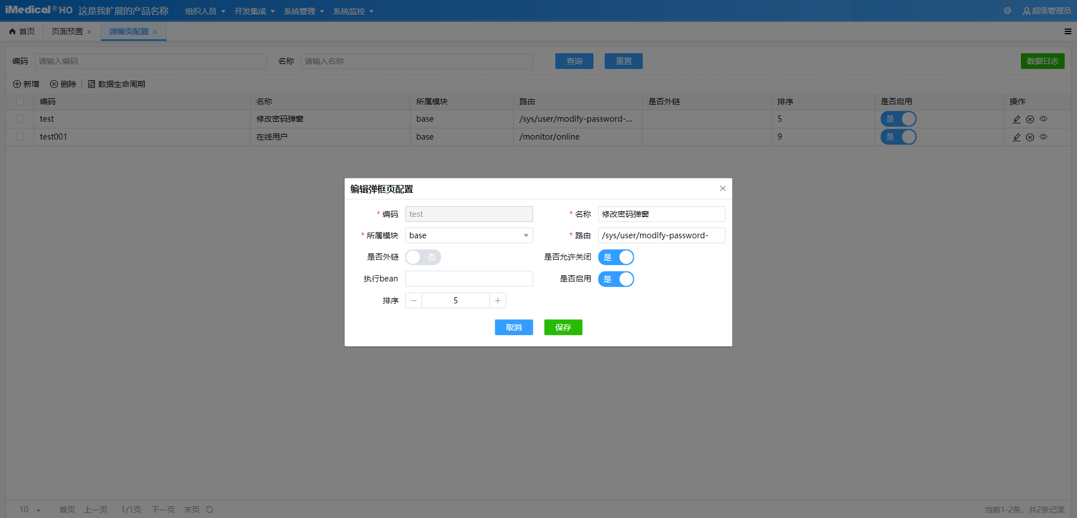The image size is (1077, 518).
Task: Close the 弹窗页配置 tab
Action: [x=155, y=32]
